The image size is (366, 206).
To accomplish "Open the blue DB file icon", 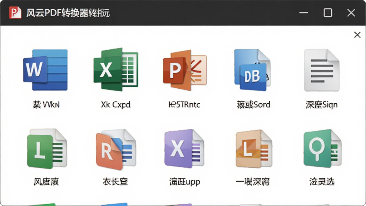I will pos(252,70).
